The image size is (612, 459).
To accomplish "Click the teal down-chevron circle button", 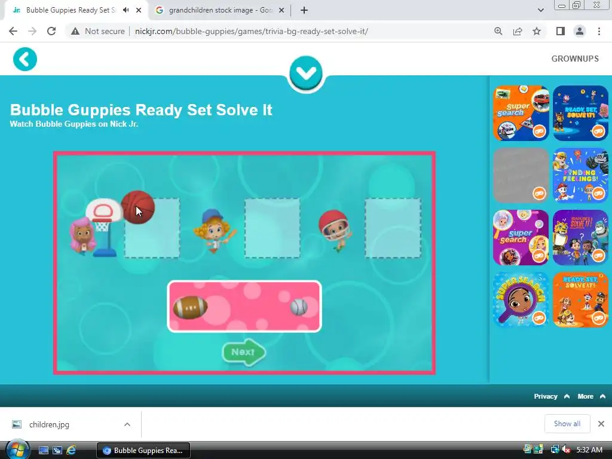I will point(306,73).
